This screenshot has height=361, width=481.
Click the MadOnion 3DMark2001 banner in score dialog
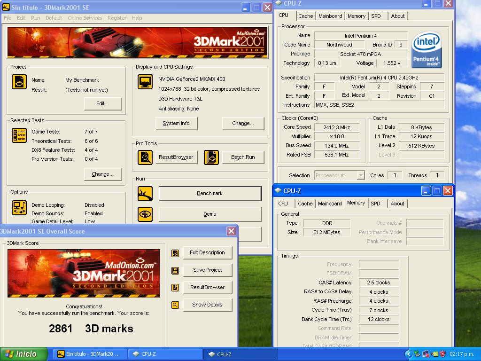[x=84, y=273]
